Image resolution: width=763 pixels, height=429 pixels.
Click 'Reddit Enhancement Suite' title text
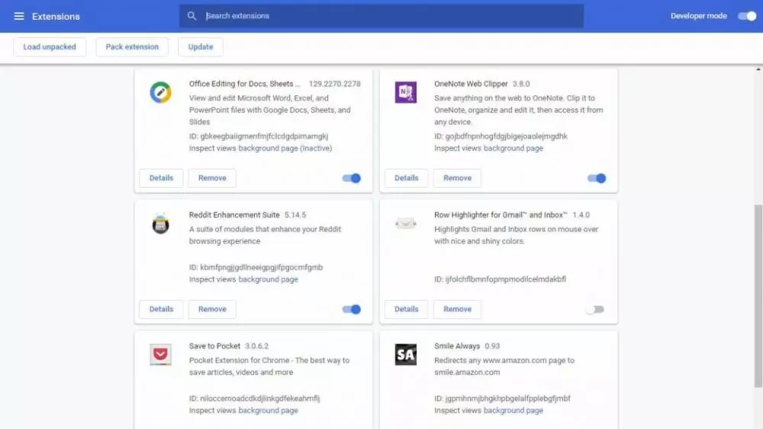pos(234,214)
